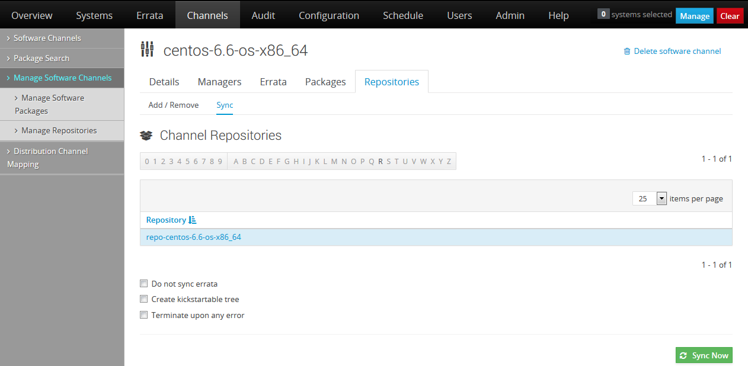Select the Sync sub-tab

click(x=225, y=105)
